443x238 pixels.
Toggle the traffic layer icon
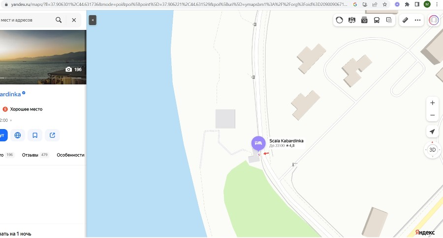pos(339,20)
